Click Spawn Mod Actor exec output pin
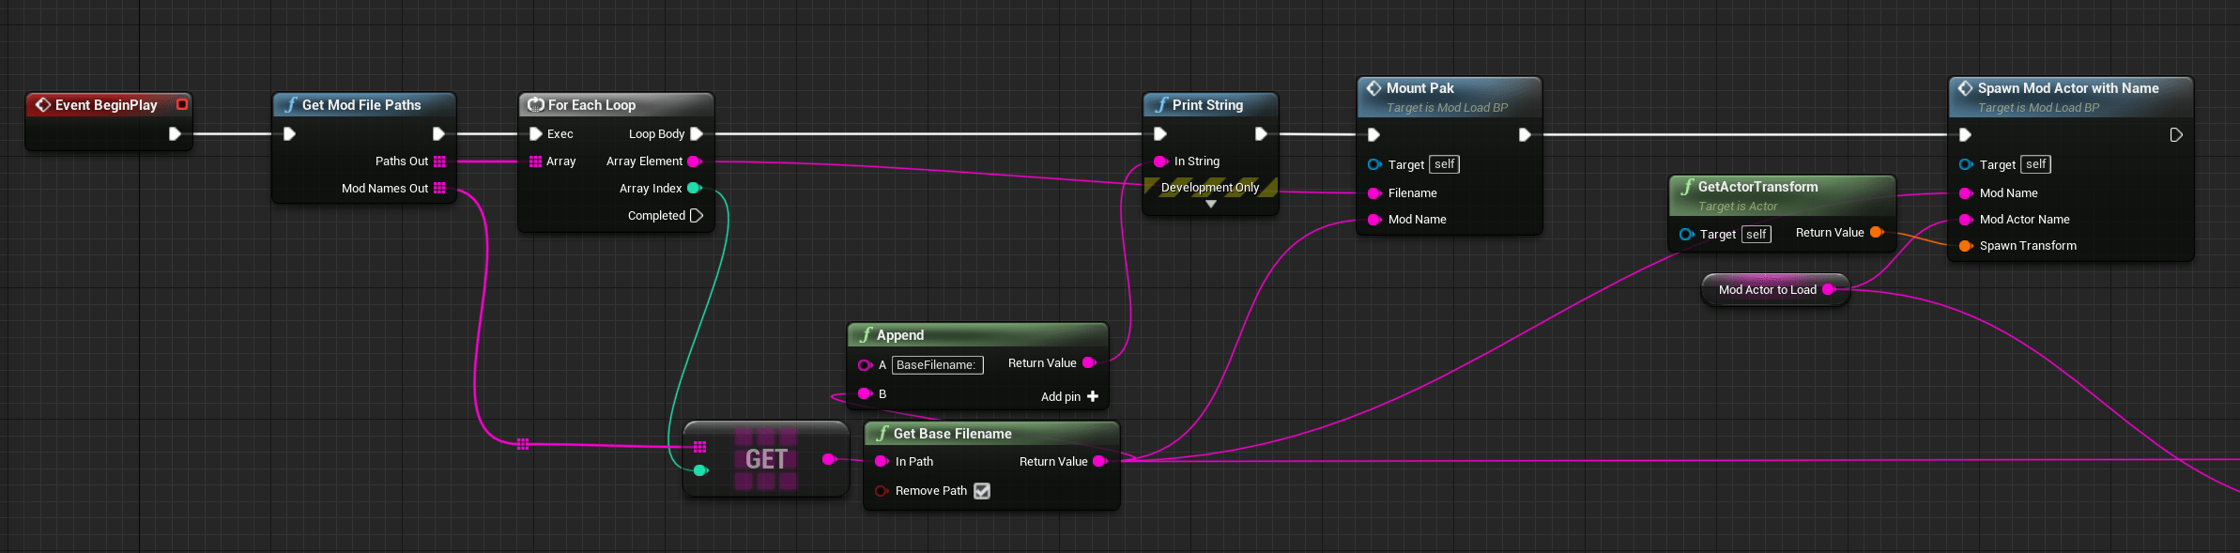 point(2176,135)
